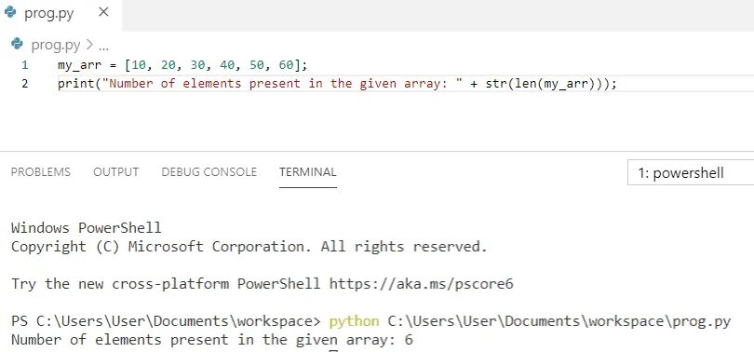Screen dimensions: 754x352
Task: Click prog.py in the breadcrumb path
Action: (x=56, y=46)
